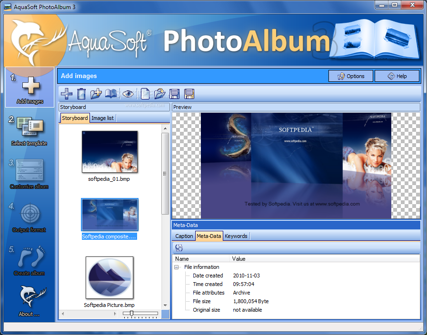Click the value 2010-11-03
This screenshot has height=335, width=427.
[x=247, y=276]
